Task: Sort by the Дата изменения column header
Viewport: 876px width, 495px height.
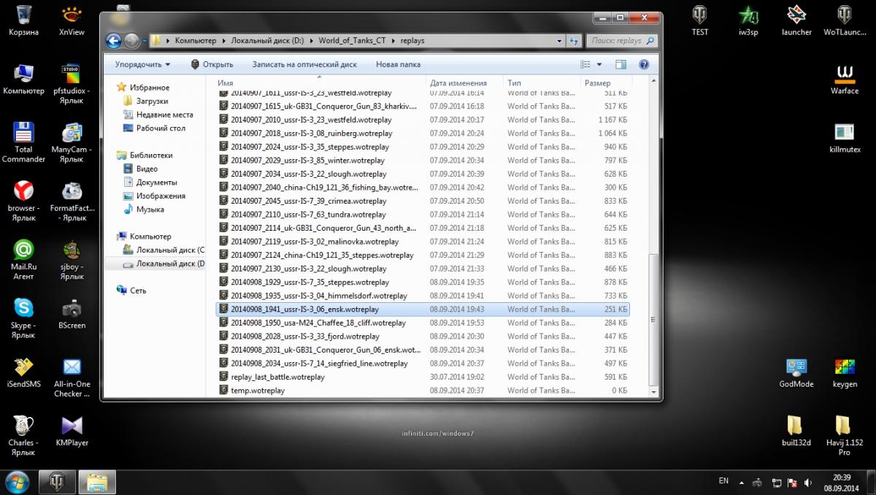Action: click(x=464, y=83)
